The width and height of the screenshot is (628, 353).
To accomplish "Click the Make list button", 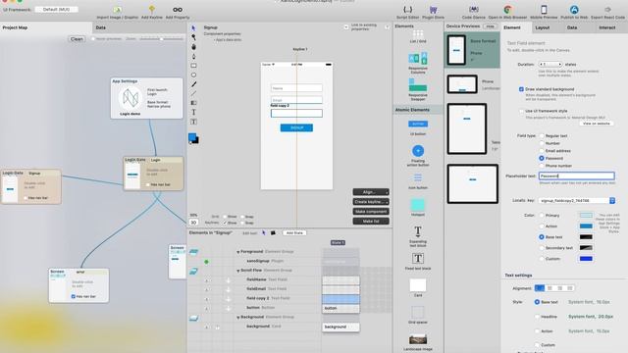I will [371, 221].
